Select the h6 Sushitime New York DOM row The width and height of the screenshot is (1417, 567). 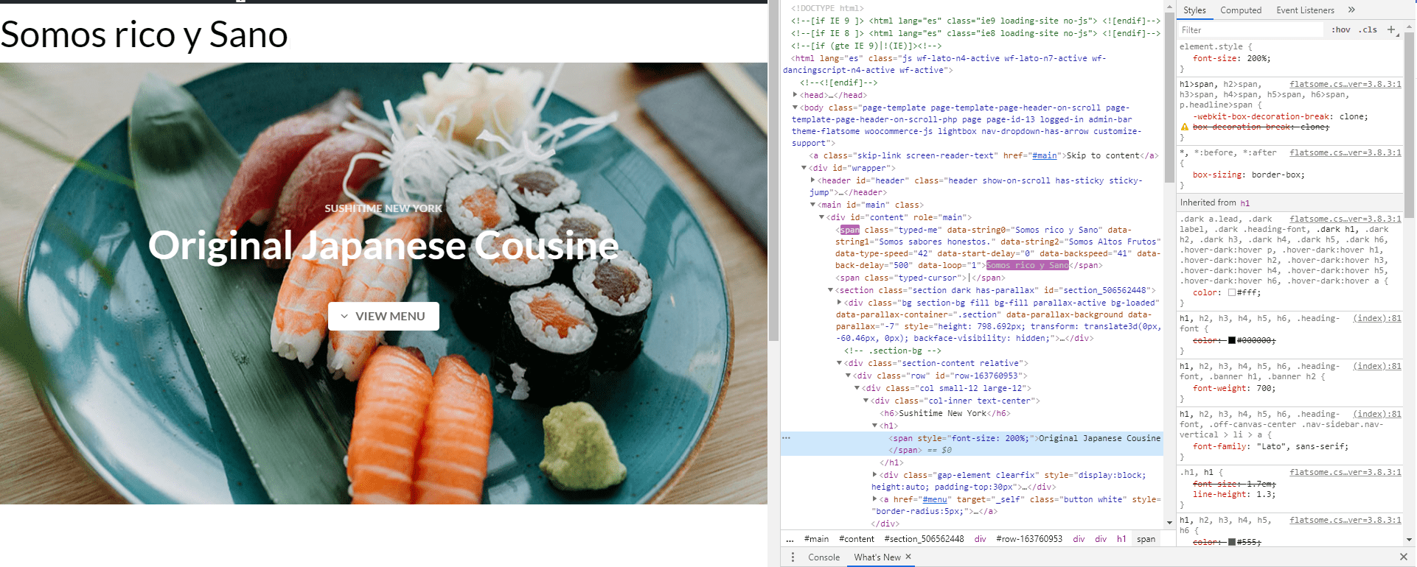[944, 413]
